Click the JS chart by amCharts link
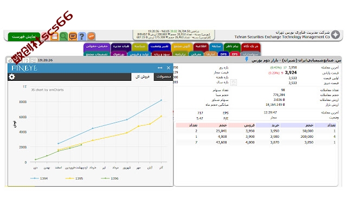Screen dimensions: 347x217 click(x=47, y=90)
